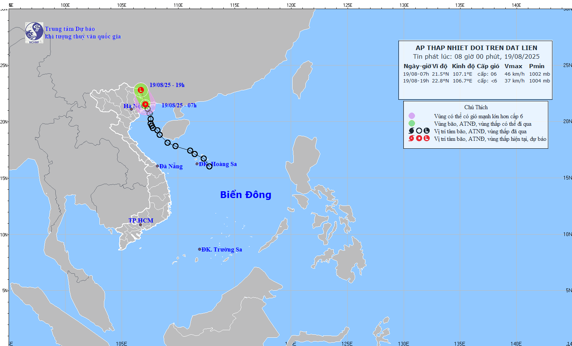Toggle green storm-path circle in legend

[x=412, y=123]
